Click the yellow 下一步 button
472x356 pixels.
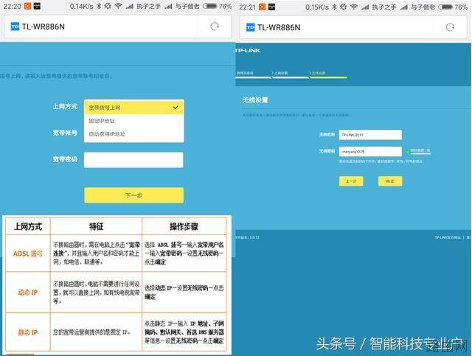point(134,195)
